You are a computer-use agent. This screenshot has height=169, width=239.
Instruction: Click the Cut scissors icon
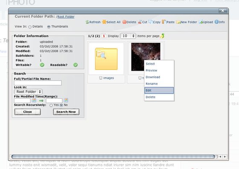coord(140,22)
